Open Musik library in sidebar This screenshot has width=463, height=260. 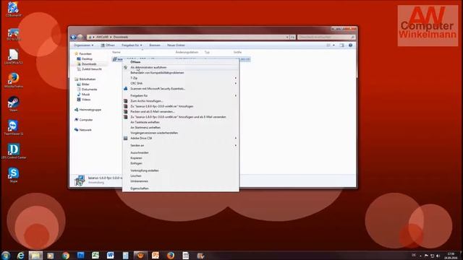tap(85, 95)
